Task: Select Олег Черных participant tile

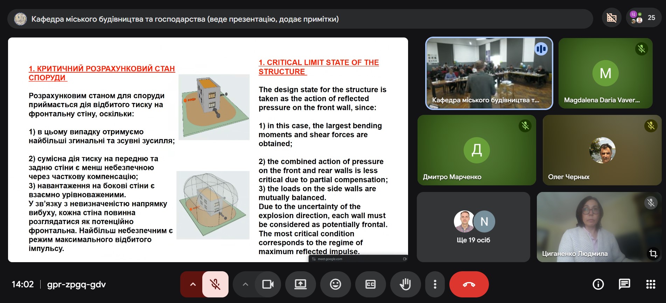Action: tap(602, 150)
